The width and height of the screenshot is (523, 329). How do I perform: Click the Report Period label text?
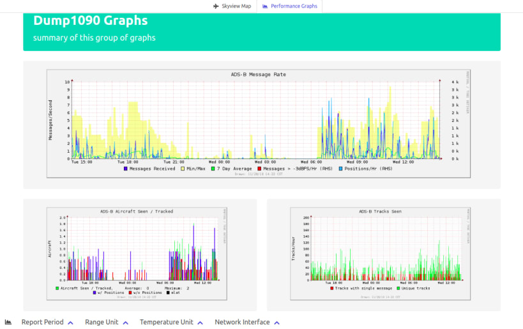point(42,322)
